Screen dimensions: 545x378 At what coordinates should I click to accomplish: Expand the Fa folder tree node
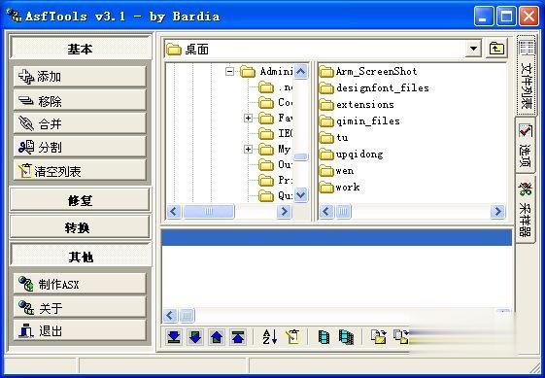(248, 119)
